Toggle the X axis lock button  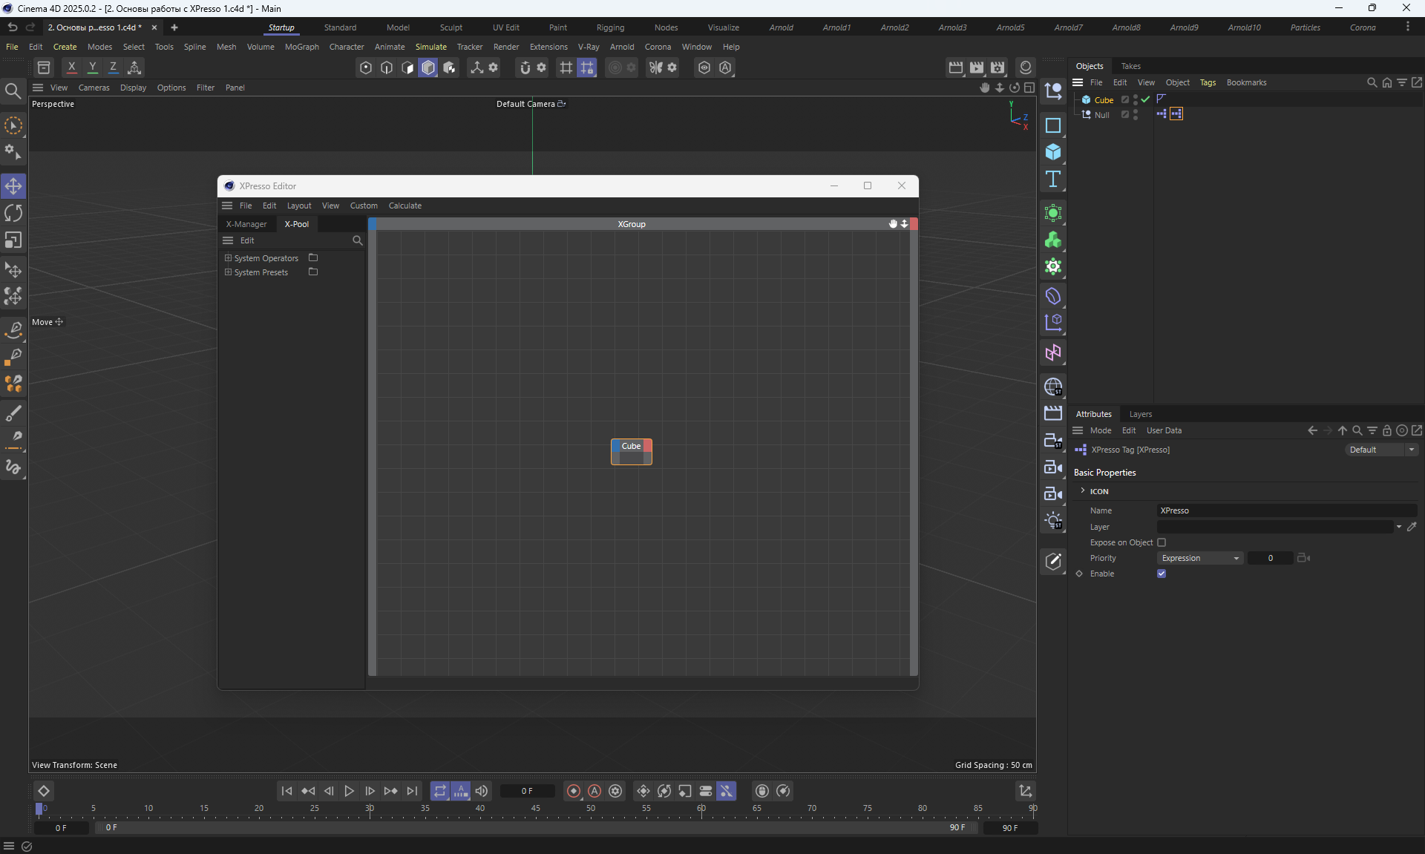click(x=72, y=68)
